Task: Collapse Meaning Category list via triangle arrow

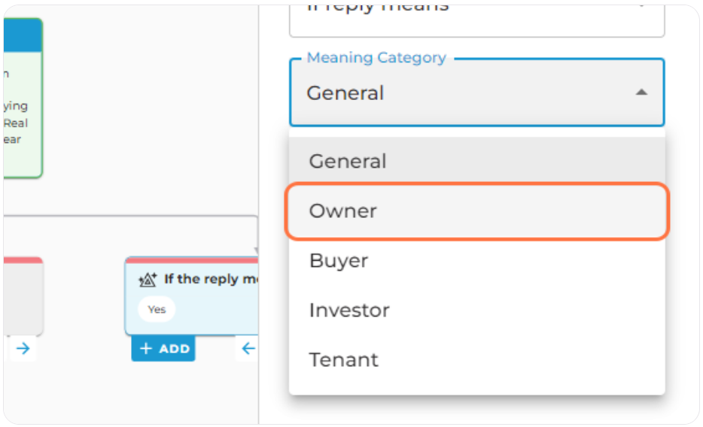Action: tap(641, 92)
